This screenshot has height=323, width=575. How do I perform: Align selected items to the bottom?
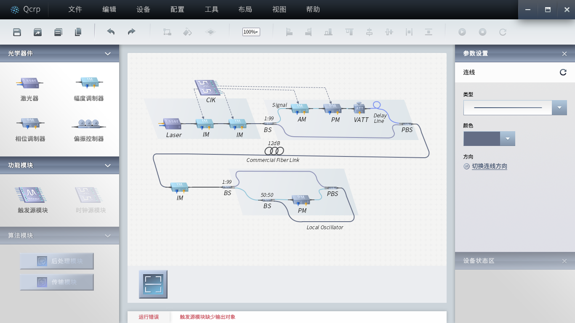[x=328, y=32]
